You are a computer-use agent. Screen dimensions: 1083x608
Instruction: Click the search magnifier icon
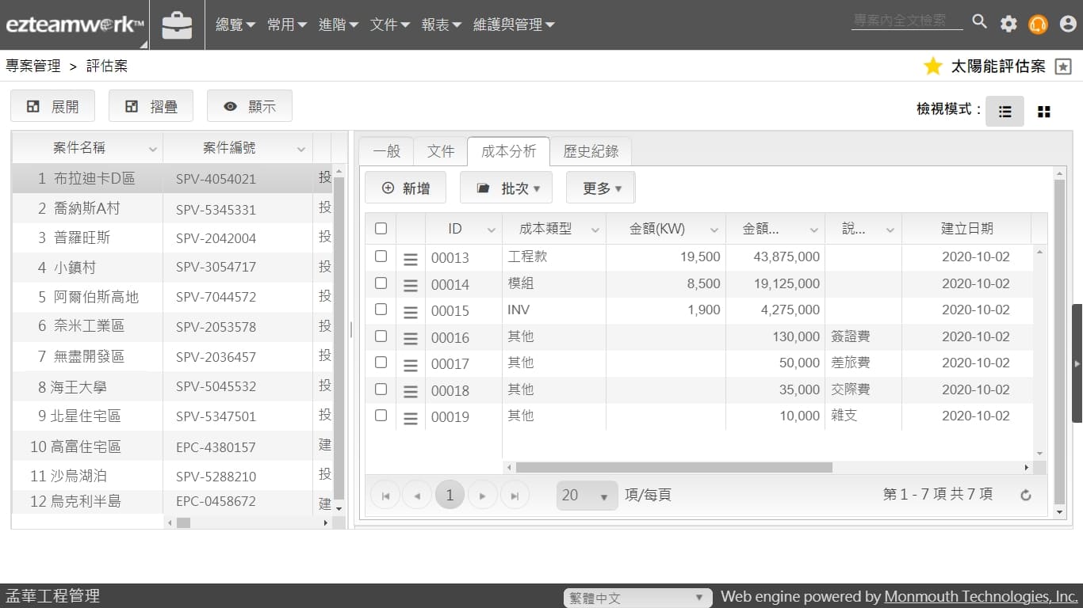point(980,22)
